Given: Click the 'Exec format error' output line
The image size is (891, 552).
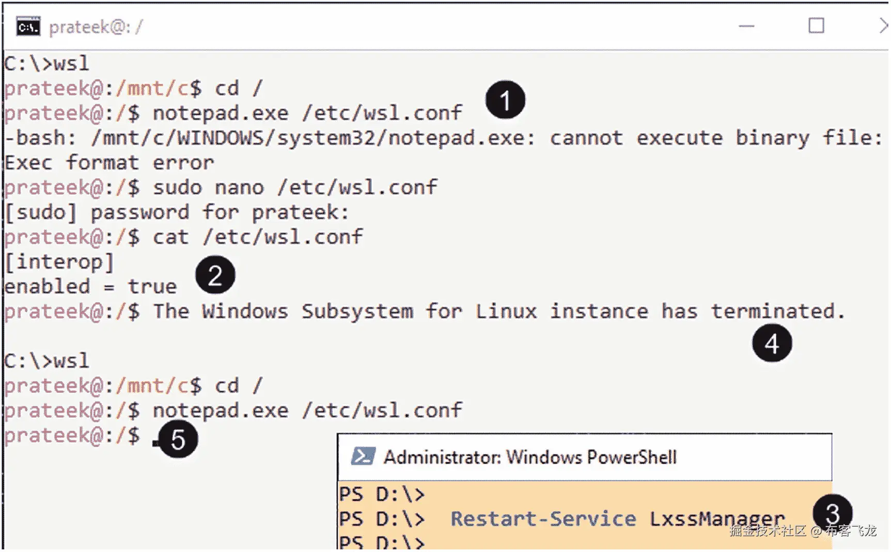Looking at the screenshot, I should (x=109, y=163).
